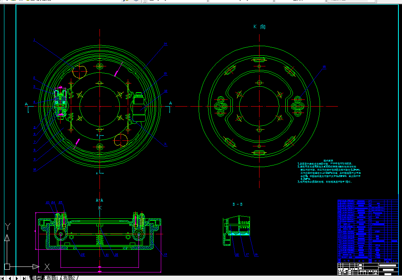Select the 'A-A' section title text
Image resolution: width=402 pixels, height=280 pixels.
tap(100, 200)
